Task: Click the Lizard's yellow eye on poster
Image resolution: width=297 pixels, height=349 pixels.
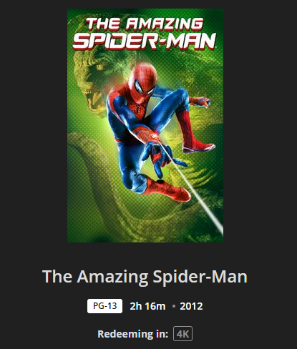Action: 99,67
